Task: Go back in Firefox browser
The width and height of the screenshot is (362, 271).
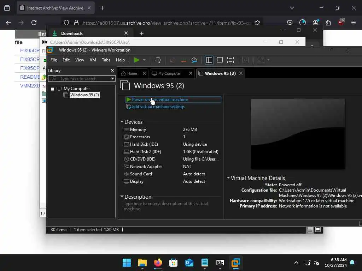Action: pos(8,23)
